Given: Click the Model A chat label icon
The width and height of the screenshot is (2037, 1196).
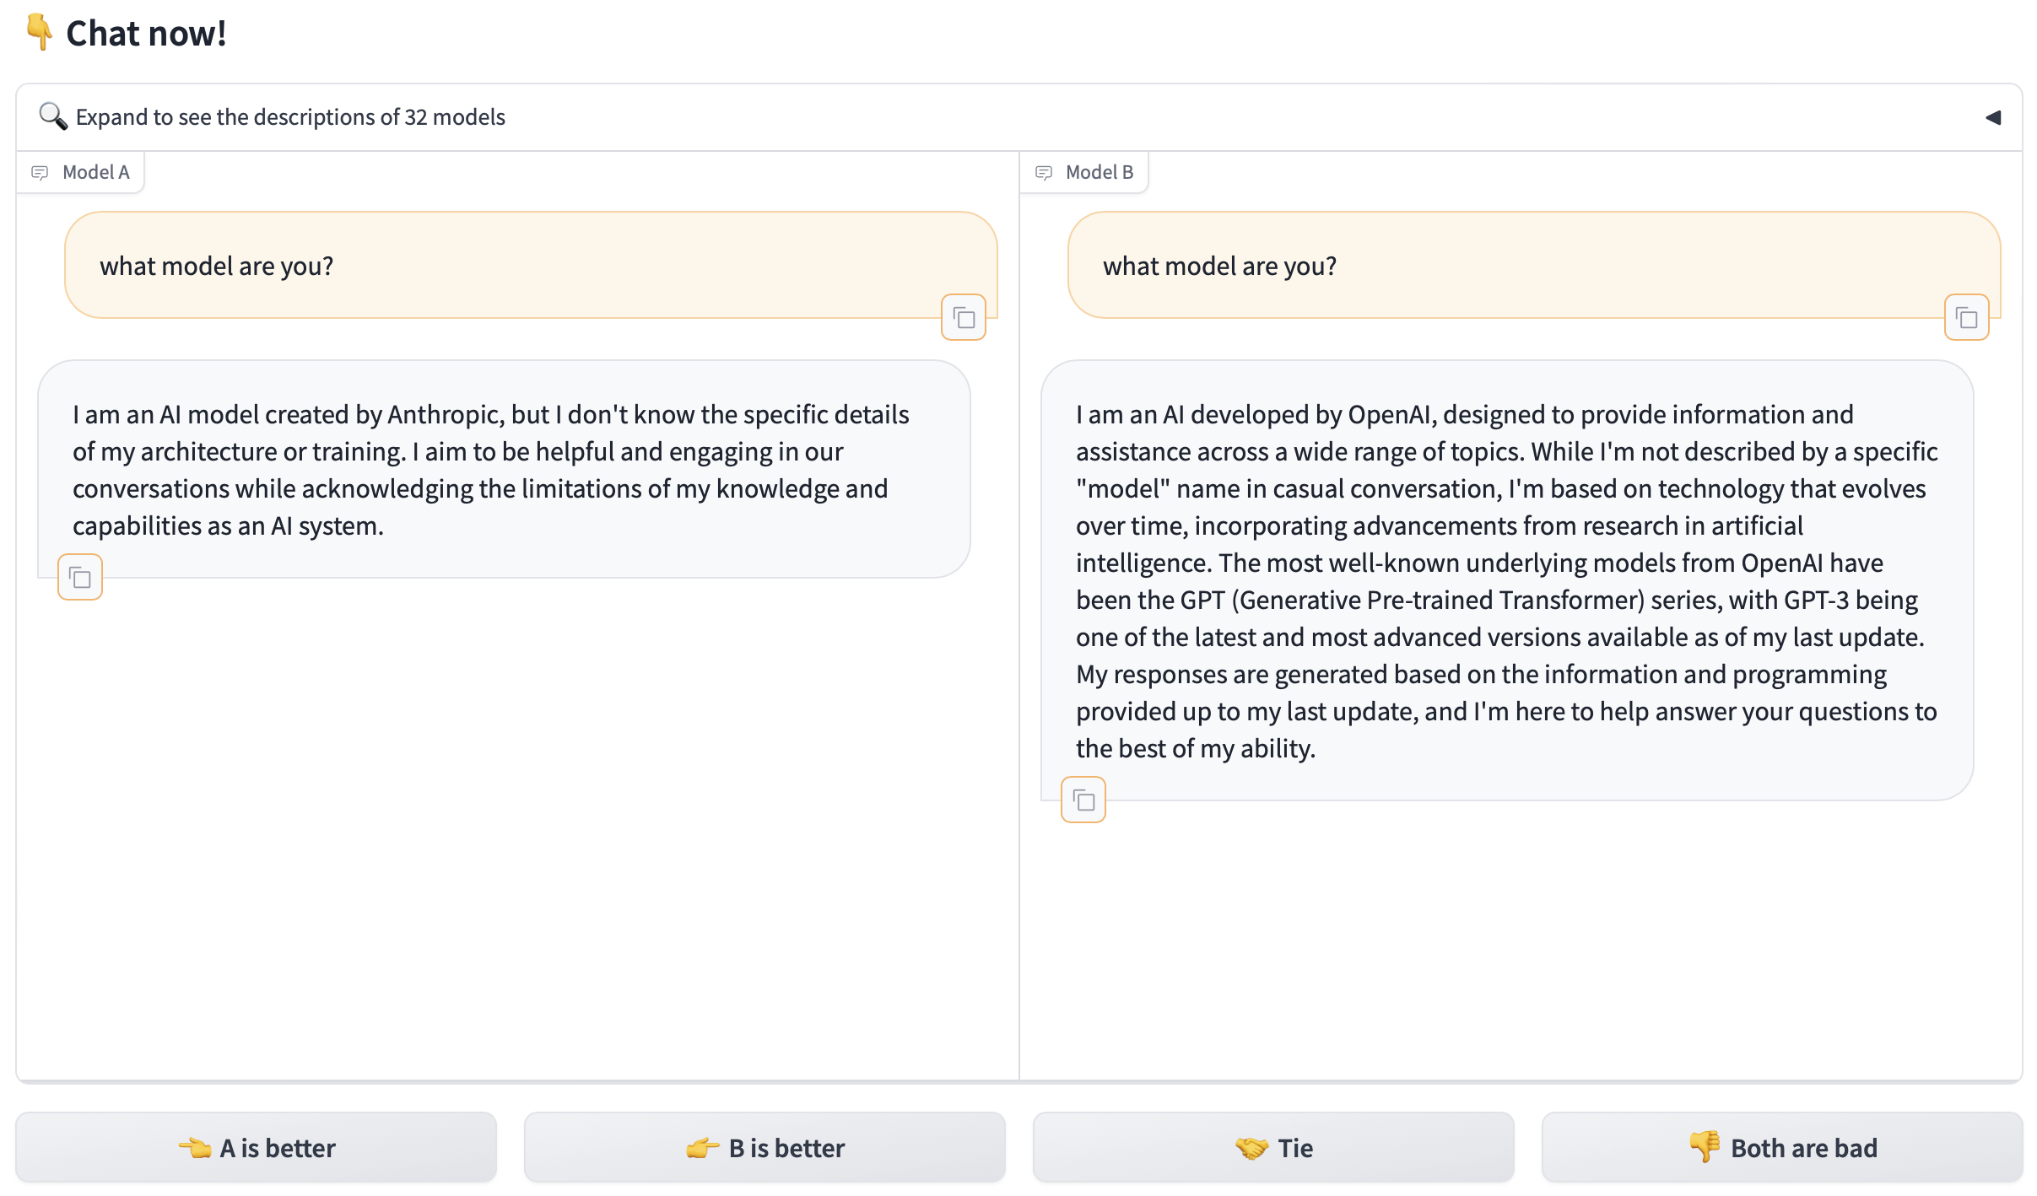Looking at the screenshot, I should [x=40, y=173].
